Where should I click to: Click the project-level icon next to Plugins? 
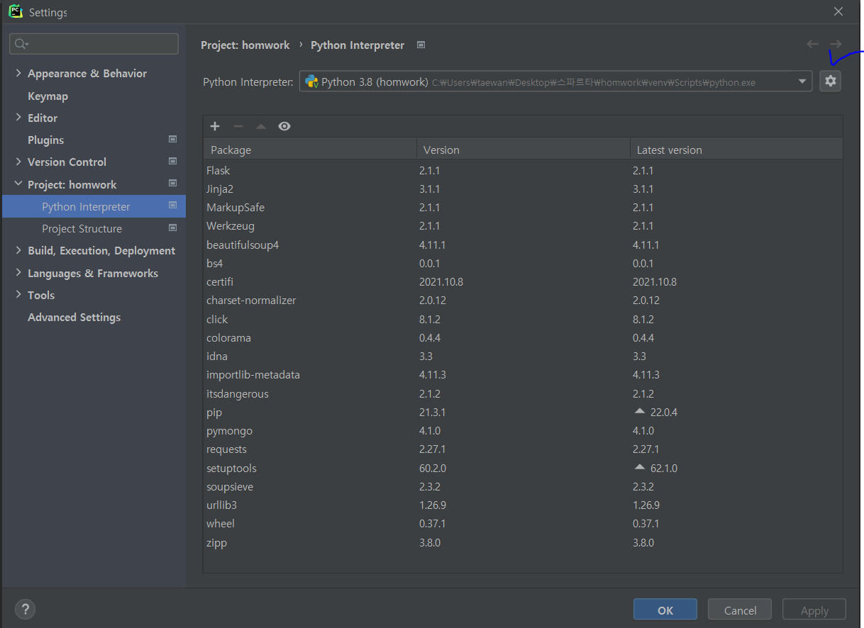[x=172, y=140]
